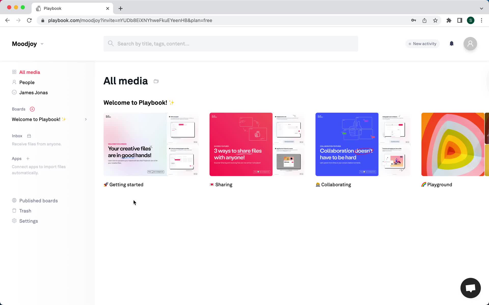Click the Trash icon in sidebar
This screenshot has width=489, height=305.
point(15,211)
